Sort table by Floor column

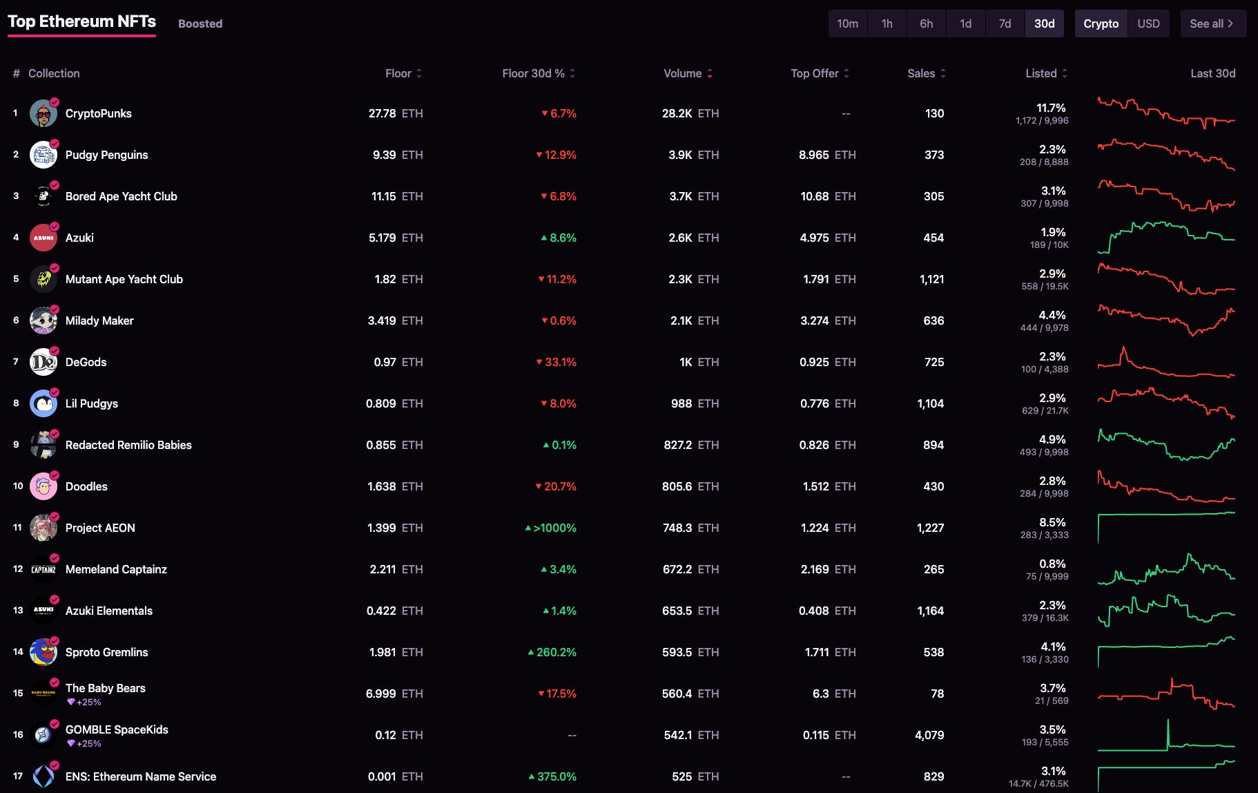point(403,73)
